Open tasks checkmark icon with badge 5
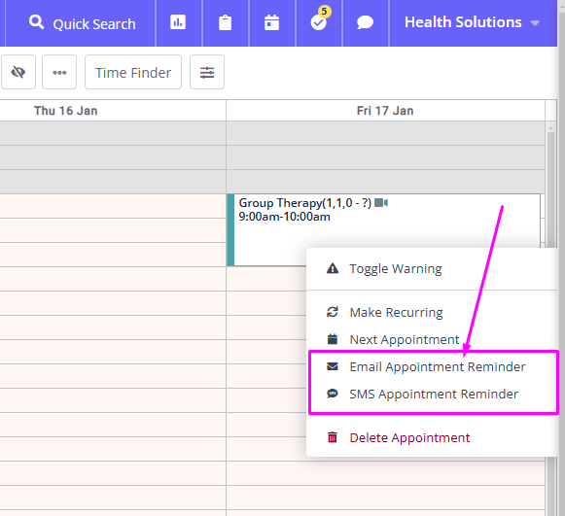This screenshot has height=516, width=565. tap(319, 22)
